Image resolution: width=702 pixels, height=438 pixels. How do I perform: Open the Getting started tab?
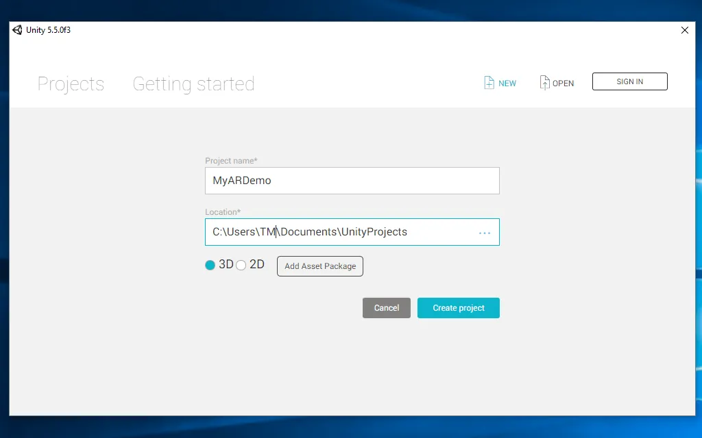point(193,84)
